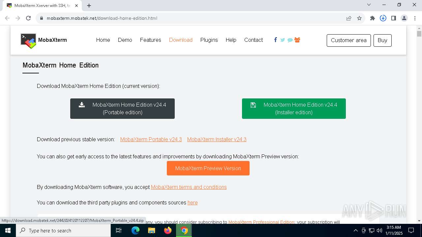Click the 'here' sources link
The width and height of the screenshot is (422, 237).
[193, 202]
